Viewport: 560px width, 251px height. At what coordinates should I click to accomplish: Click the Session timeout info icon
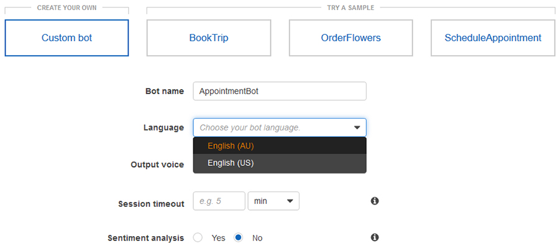(x=375, y=201)
